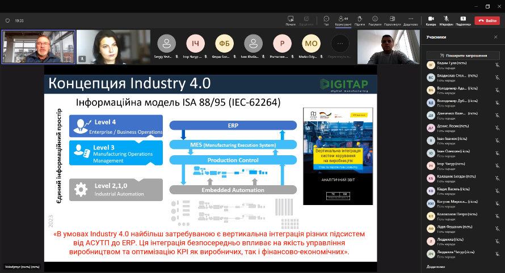Image resolution: width=505 pixels, height=273 pixels.
Task: Click the red Вийти leave button
Action: point(487,20)
